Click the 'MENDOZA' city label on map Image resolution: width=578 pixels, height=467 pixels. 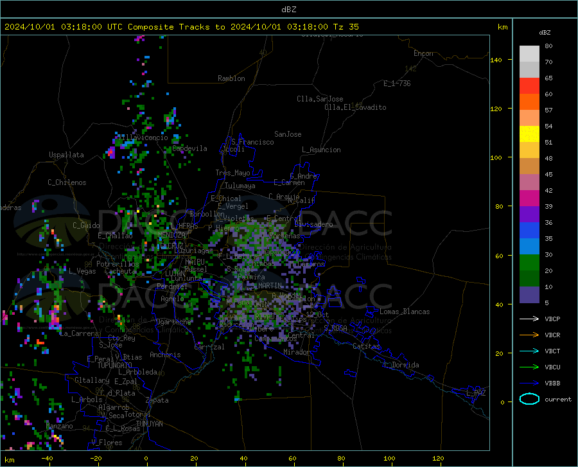click(x=171, y=235)
